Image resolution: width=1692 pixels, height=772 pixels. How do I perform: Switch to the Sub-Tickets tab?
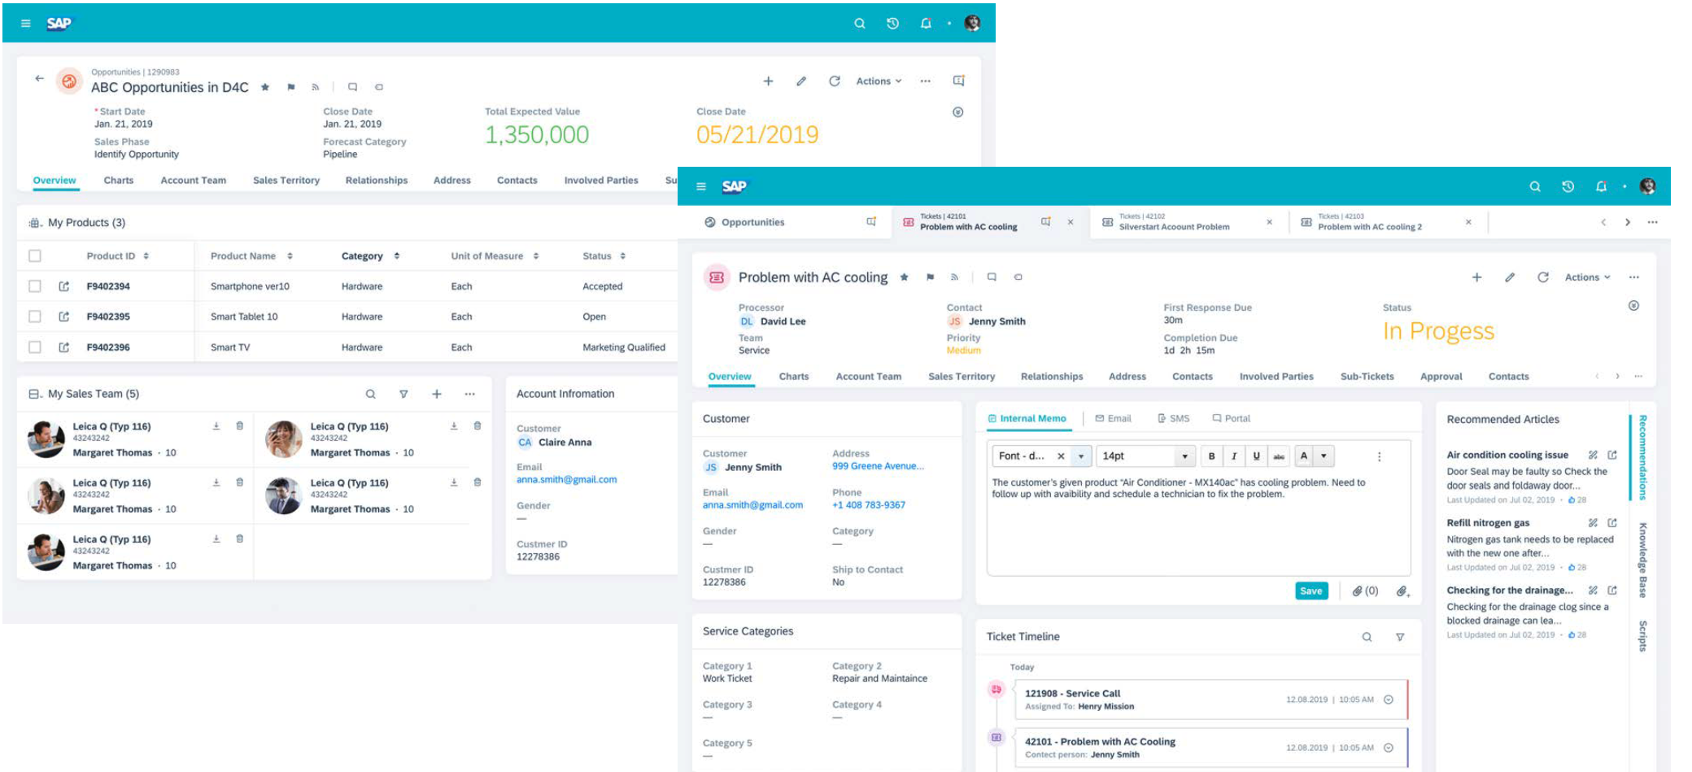tap(1367, 377)
